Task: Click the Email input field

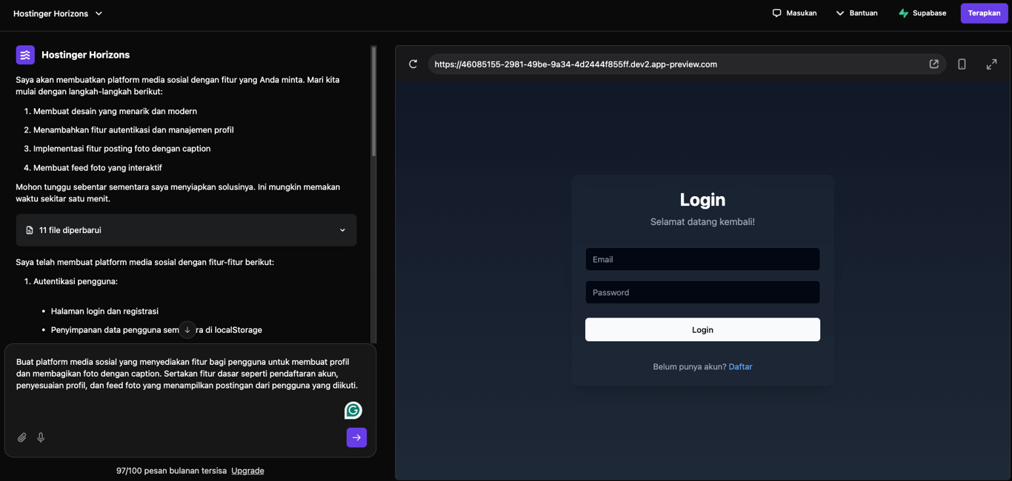Action: coord(702,259)
